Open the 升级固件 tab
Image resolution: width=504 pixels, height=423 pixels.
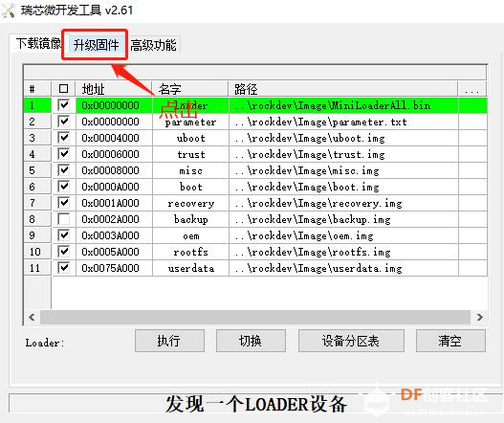[x=96, y=45]
